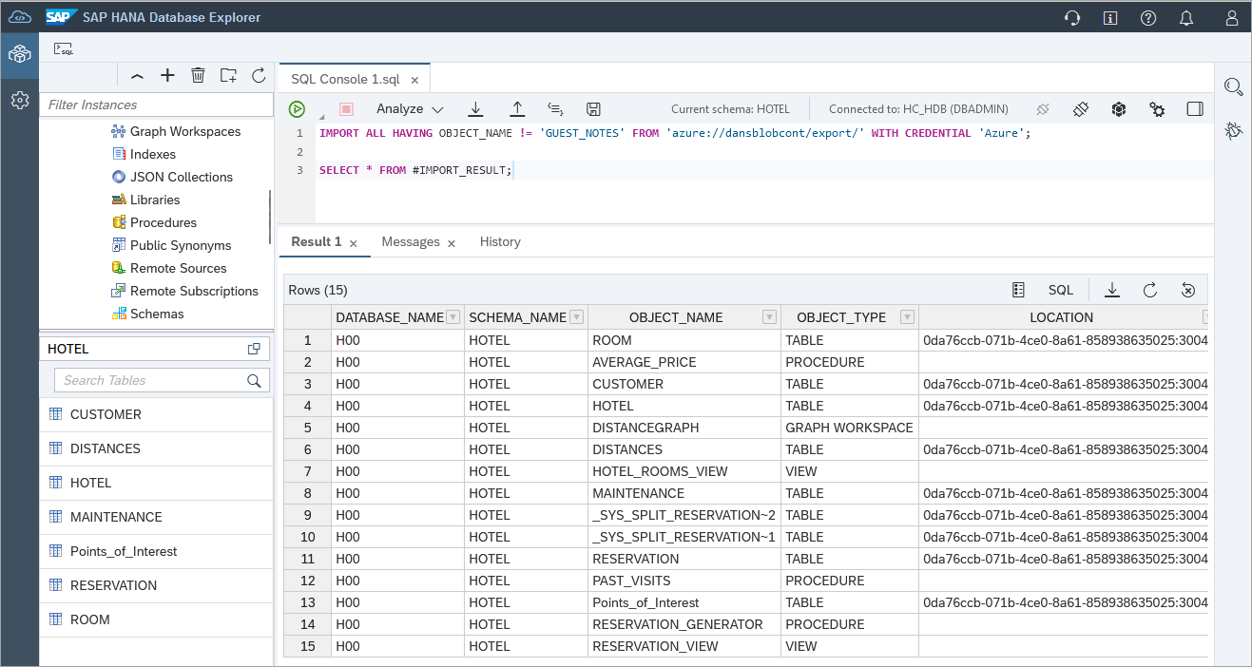Collapse the tree with the up chevron icon
Image resolution: width=1252 pixels, height=667 pixels.
[x=137, y=76]
